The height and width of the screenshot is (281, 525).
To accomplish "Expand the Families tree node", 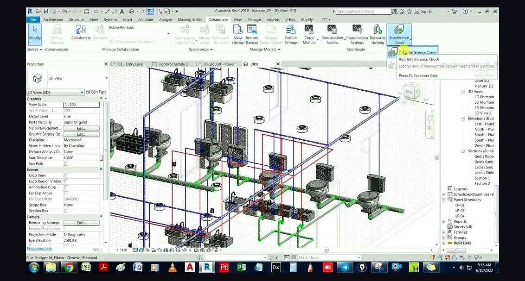I will [444, 232].
